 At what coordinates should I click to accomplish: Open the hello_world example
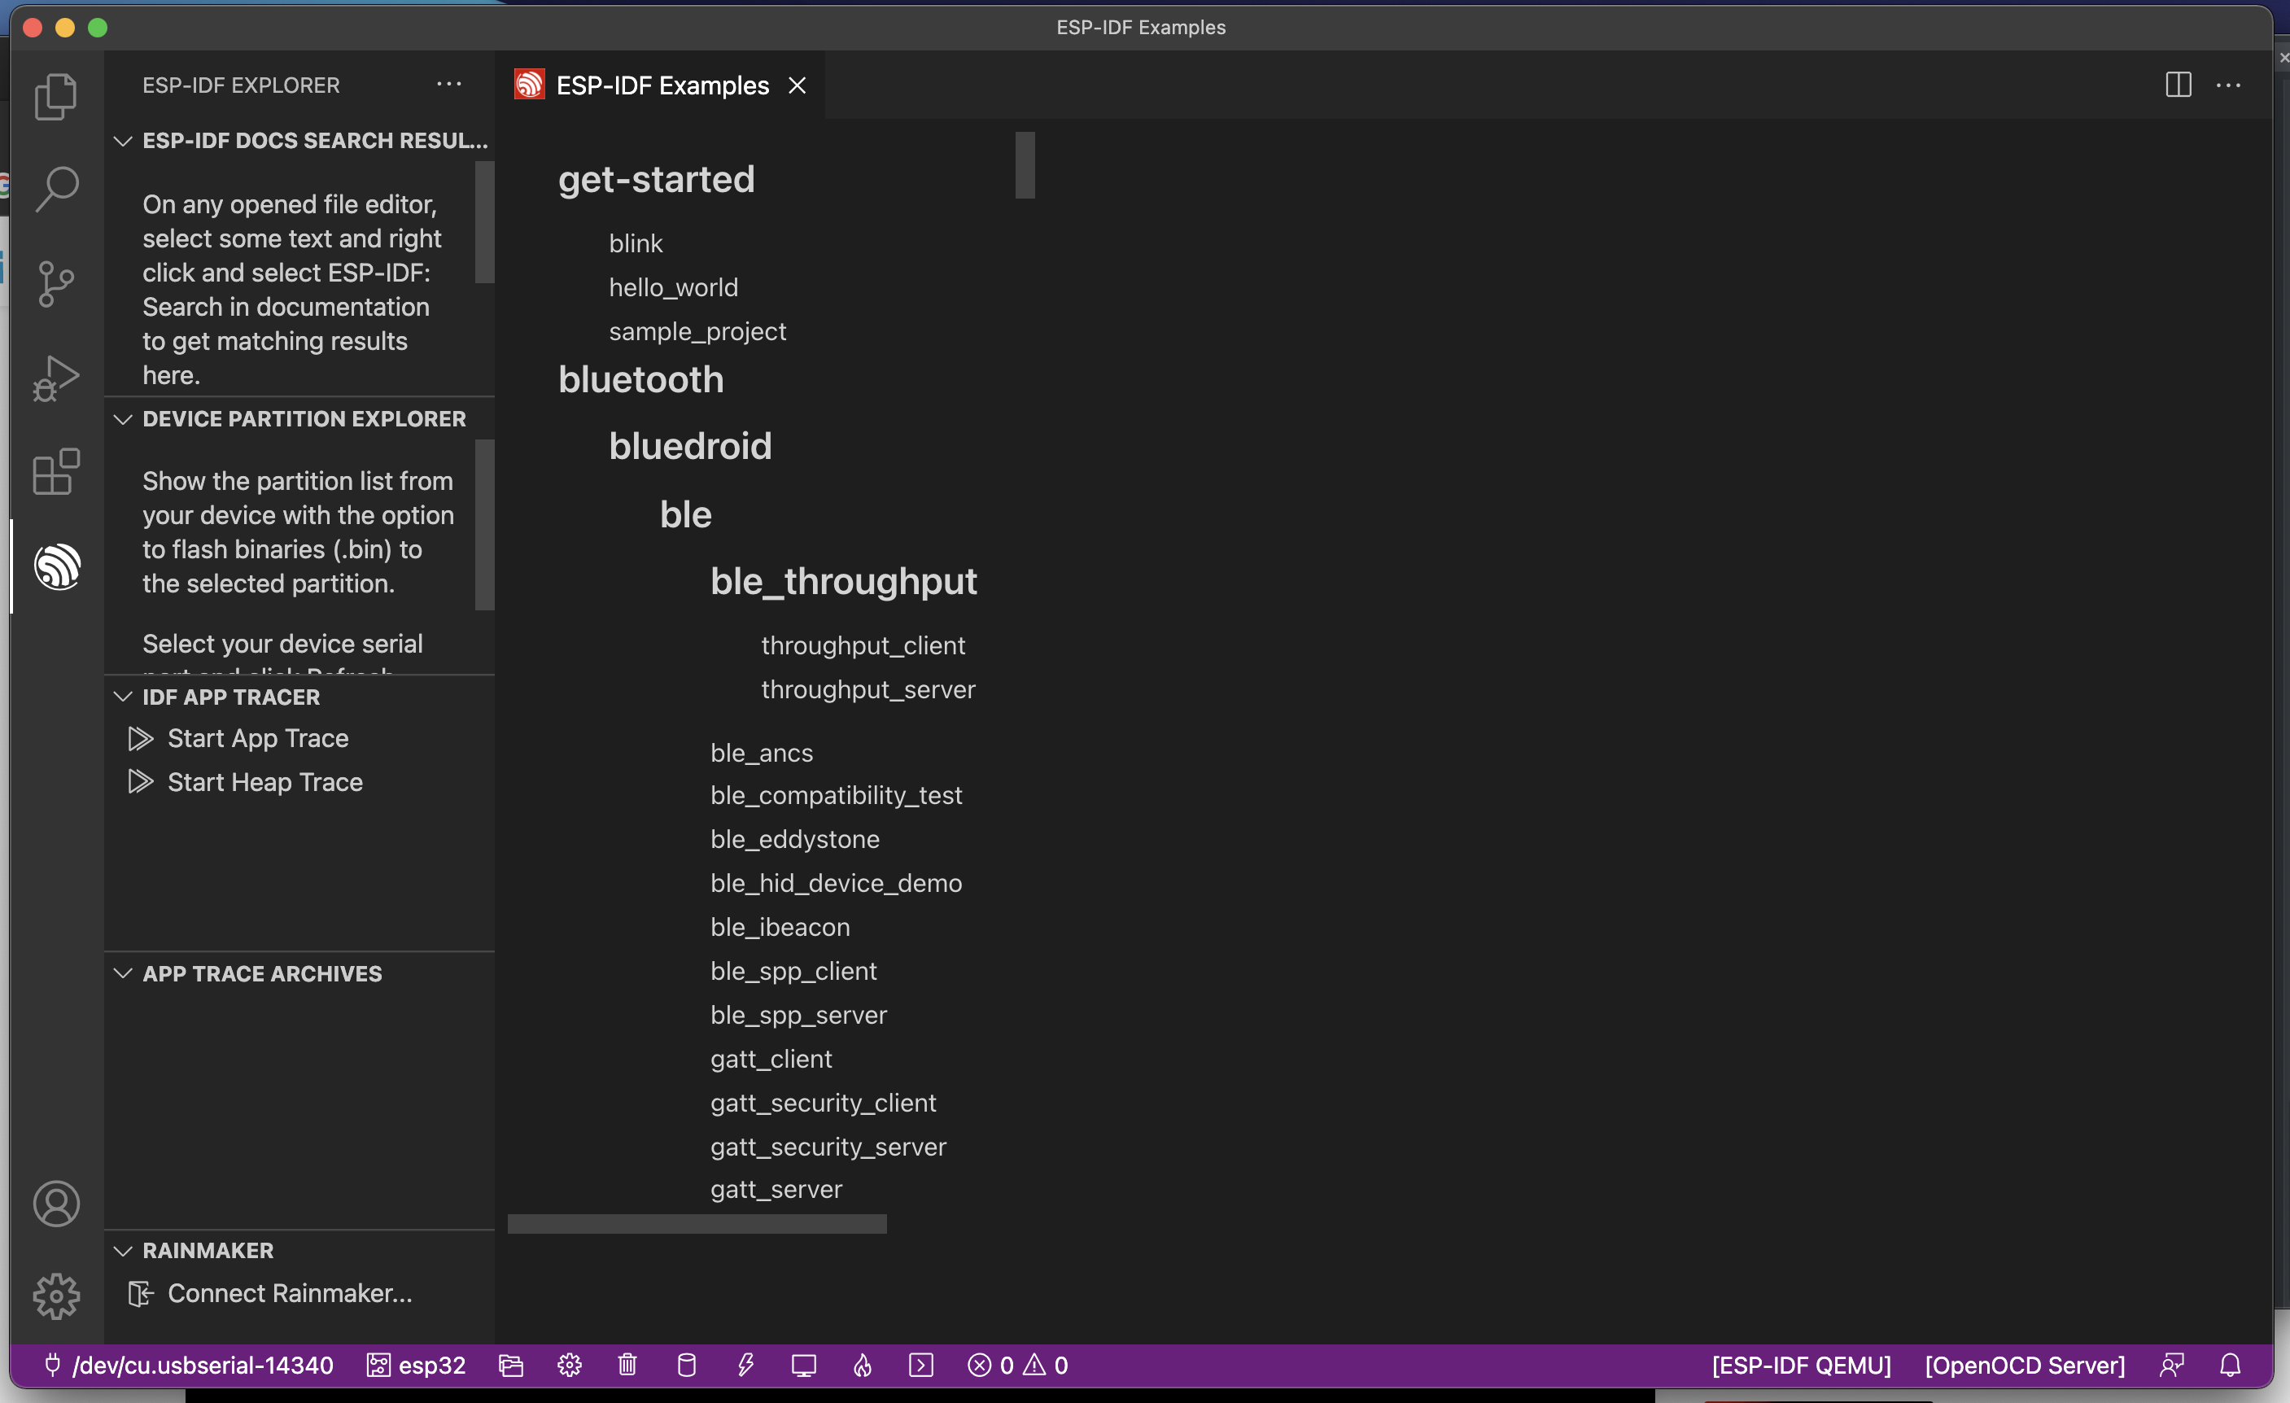pos(674,287)
